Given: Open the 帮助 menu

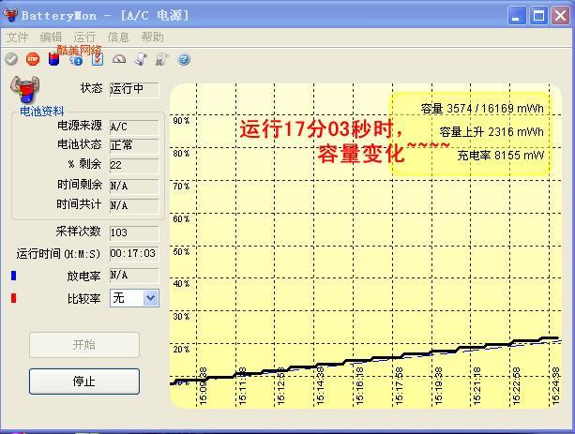Looking at the screenshot, I should [x=152, y=37].
